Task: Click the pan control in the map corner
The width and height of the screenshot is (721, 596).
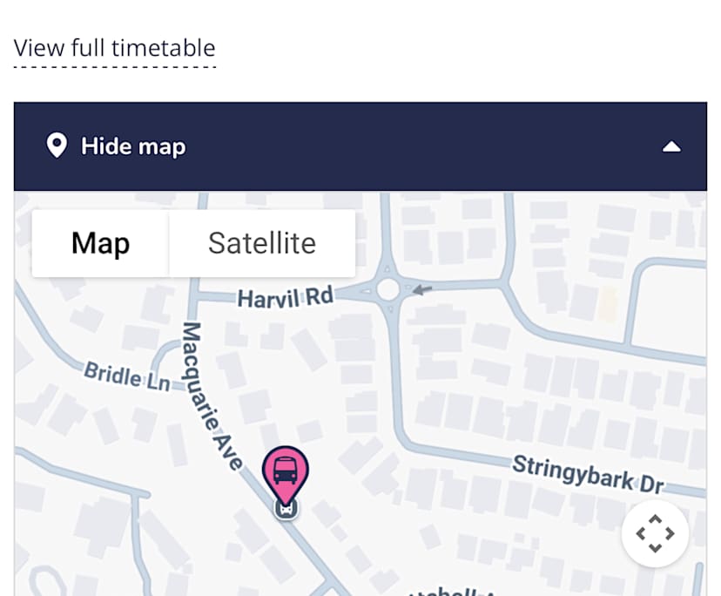Action: (x=655, y=533)
